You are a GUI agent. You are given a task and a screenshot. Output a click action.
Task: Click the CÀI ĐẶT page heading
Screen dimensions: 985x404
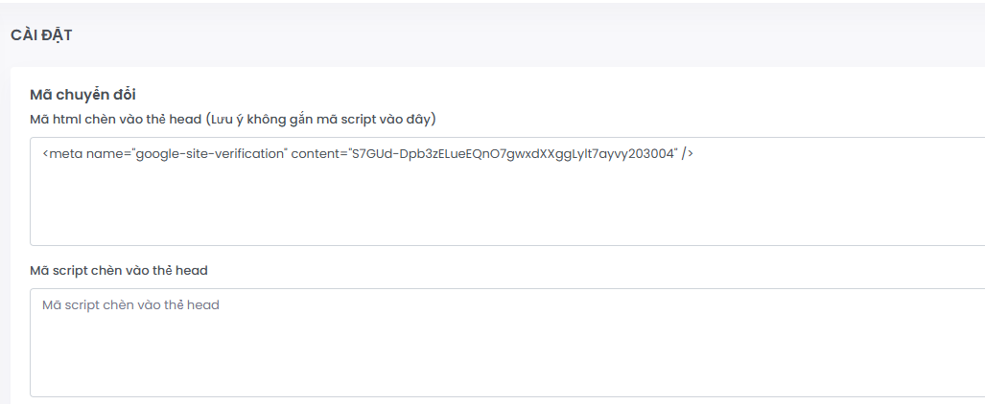41,35
